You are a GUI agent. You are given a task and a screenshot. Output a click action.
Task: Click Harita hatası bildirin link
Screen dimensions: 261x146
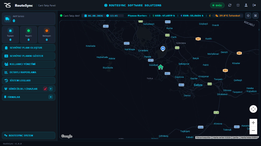[x=249, y=137]
